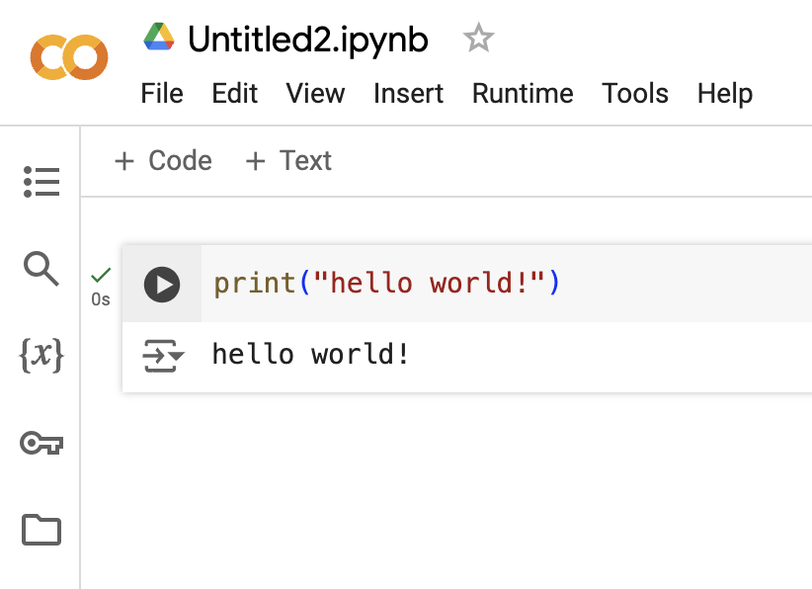This screenshot has height=589, width=812.
Task: Star the Untitled2.ipynb notebook
Action: [x=478, y=38]
